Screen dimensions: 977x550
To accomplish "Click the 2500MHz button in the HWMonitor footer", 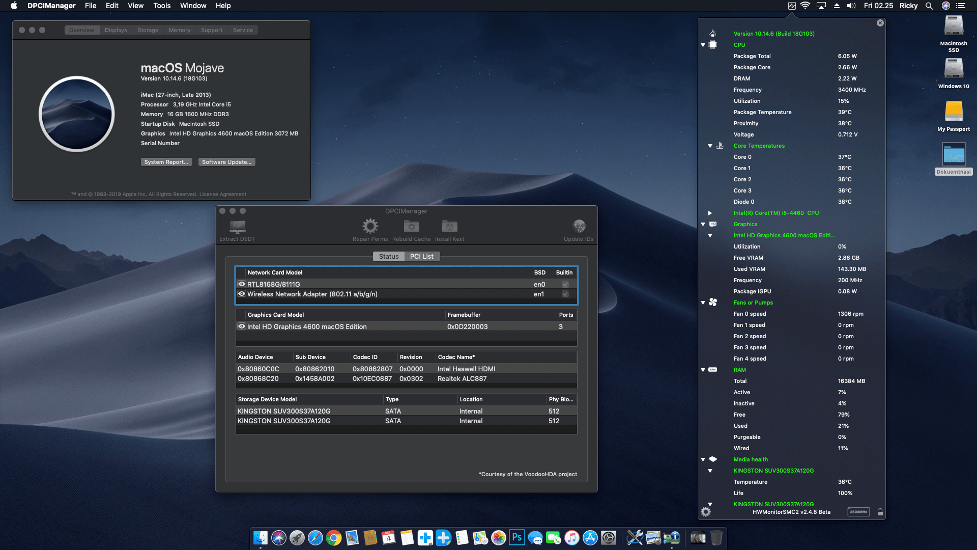I will click(x=858, y=512).
